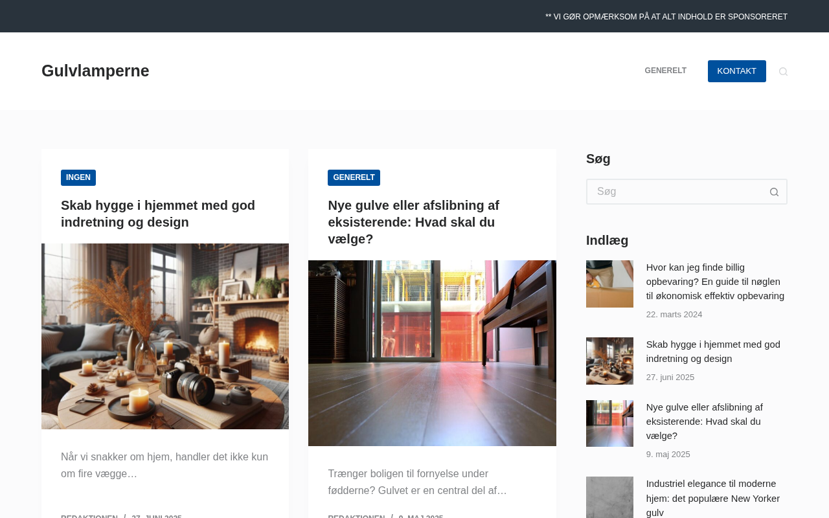Click the excerpt 'Når vi snakker om hjem'

coord(165,466)
